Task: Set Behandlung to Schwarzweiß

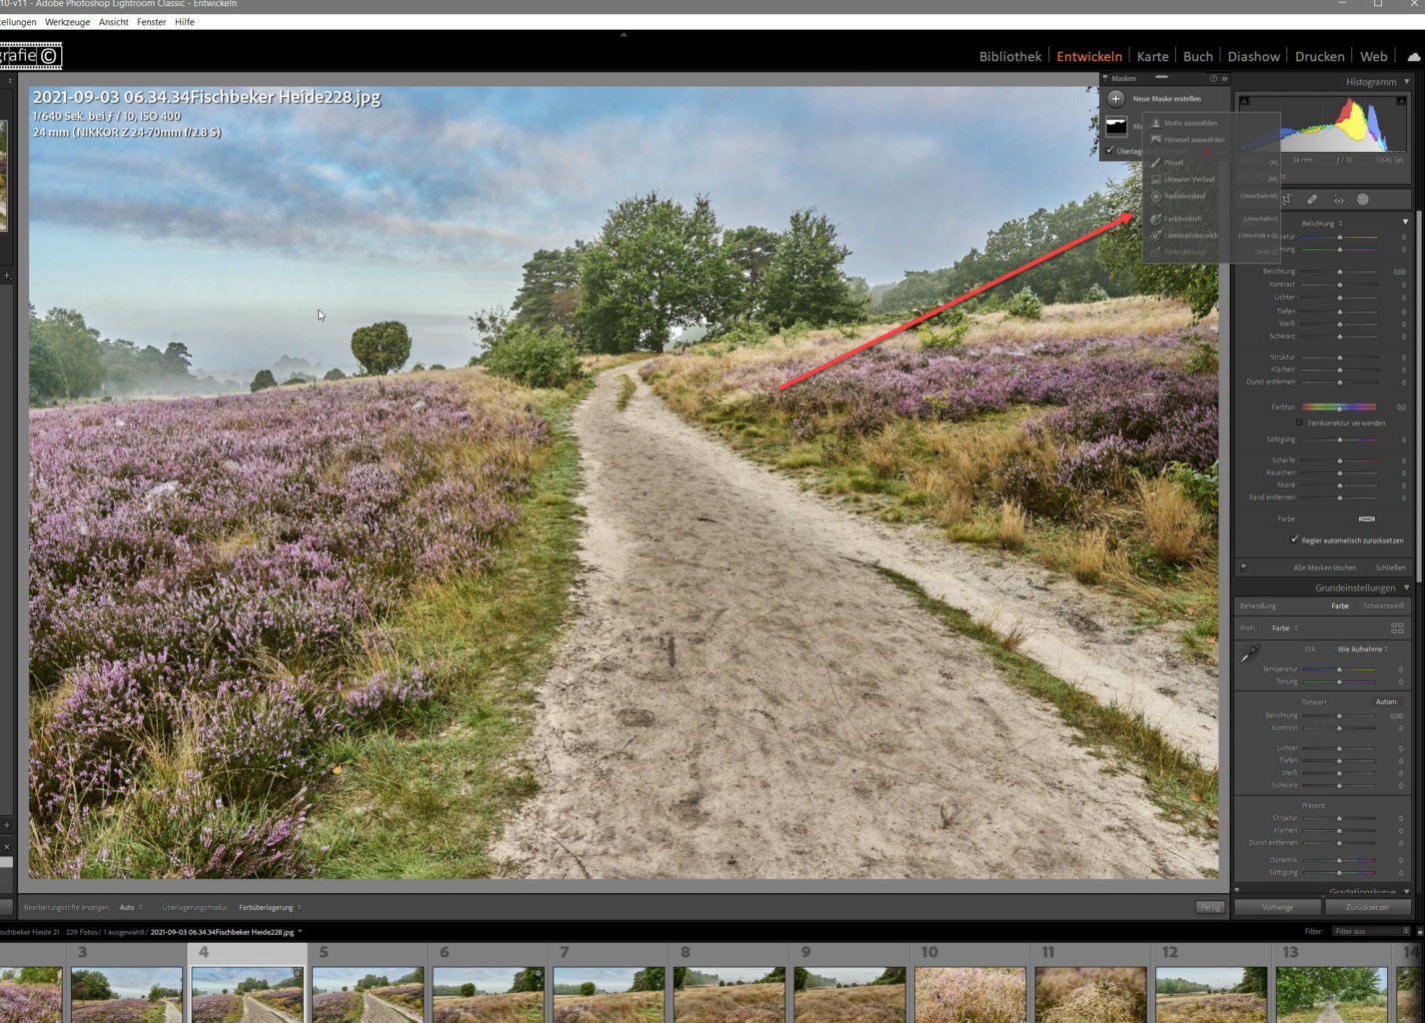Action: point(1384,605)
